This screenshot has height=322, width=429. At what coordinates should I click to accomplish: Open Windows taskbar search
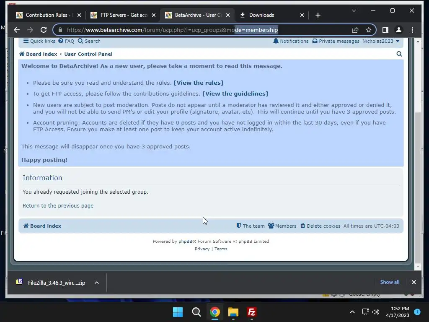pos(196,312)
